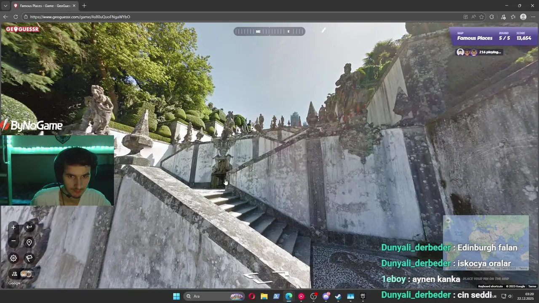This screenshot has width=539, height=303.
Task: Open a new browser tab
Action: pos(84,6)
